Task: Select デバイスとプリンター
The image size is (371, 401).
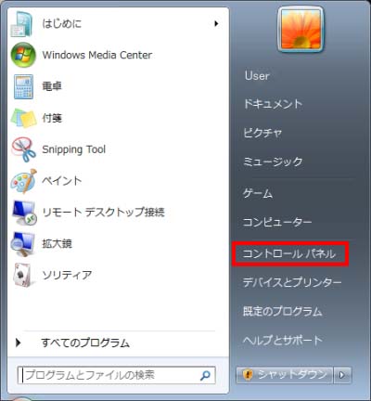Action: click(x=292, y=282)
